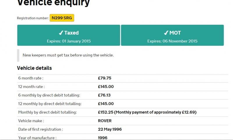The image size is (233, 140).
Task: Click 12 monthly by direct debit row
Action: point(123,104)
